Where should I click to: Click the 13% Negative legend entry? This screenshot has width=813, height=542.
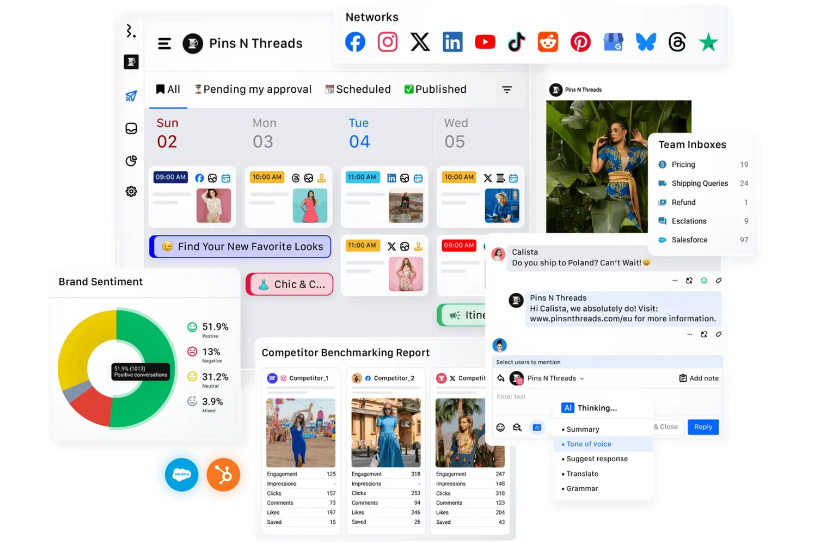click(205, 355)
